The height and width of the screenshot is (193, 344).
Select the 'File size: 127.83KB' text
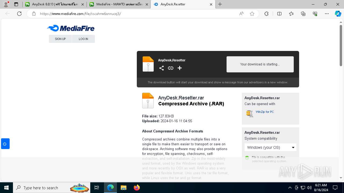[x=158, y=116]
